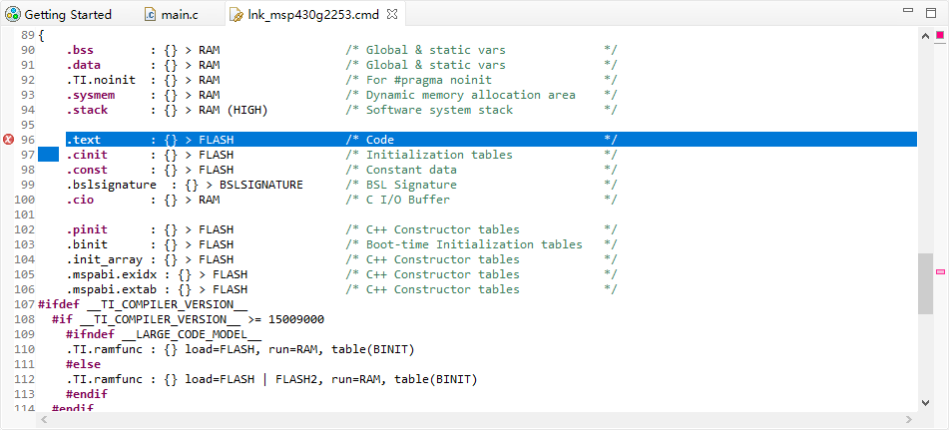The image size is (949, 430).
Task: Click the Getting Started globe icon
Action: click(13, 15)
